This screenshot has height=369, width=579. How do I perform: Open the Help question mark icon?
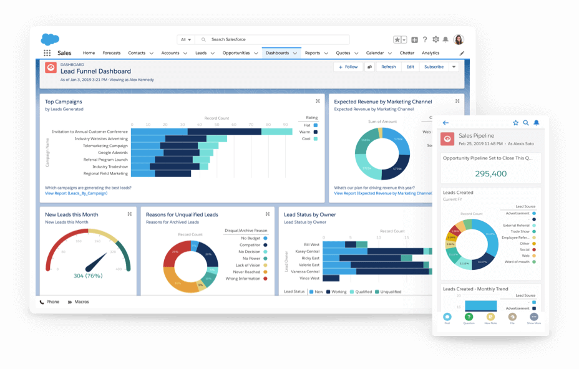(425, 39)
